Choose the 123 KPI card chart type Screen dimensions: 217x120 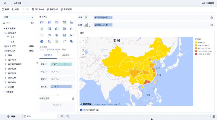point(71,22)
